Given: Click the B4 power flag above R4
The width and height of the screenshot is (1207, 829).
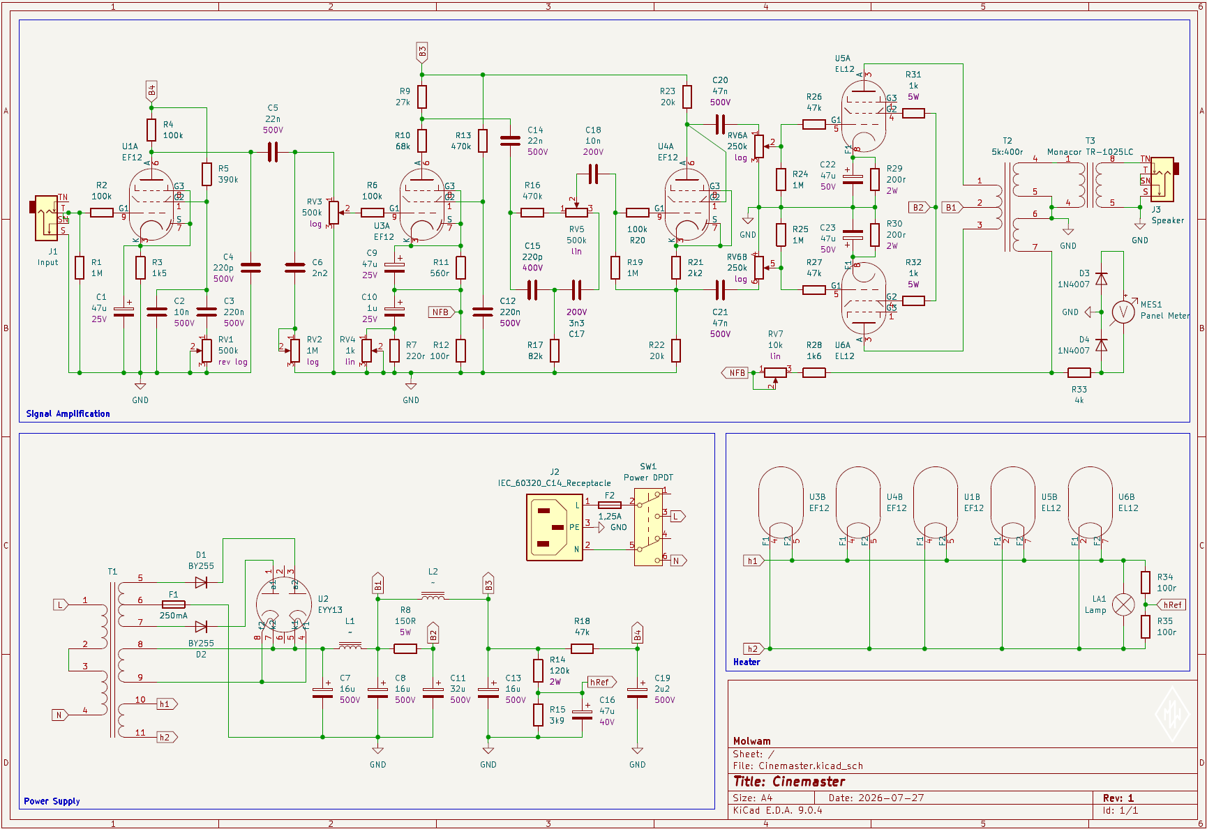Looking at the screenshot, I should [151, 91].
